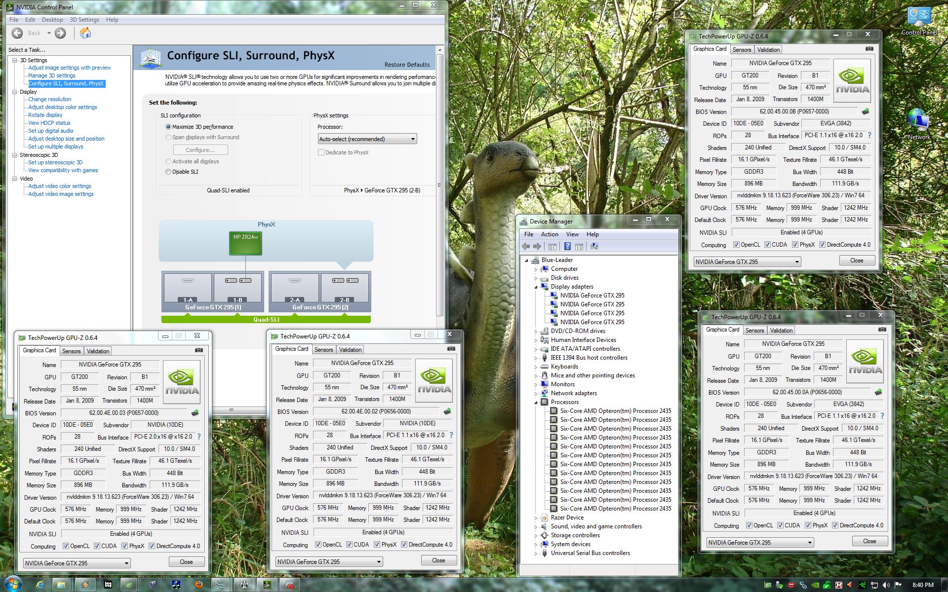The width and height of the screenshot is (948, 592).
Task: Click the HP ZR24w display box in the diagram
Action: (x=245, y=243)
